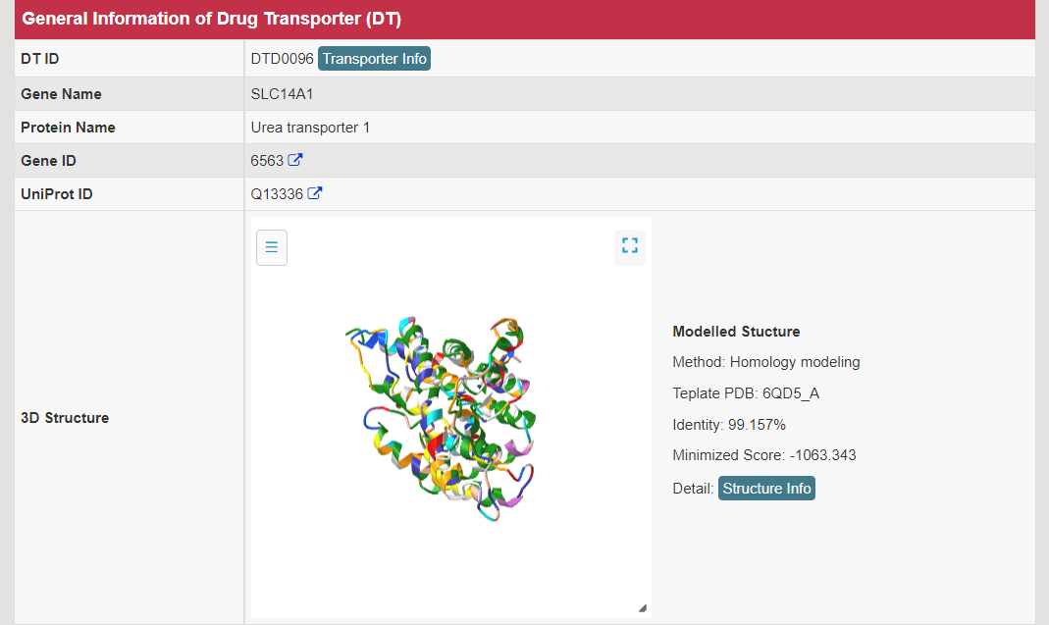This screenshot has height=625, width=1049.
Task: Open the Structure Info detail button
Action: click(x=766, y=488)
